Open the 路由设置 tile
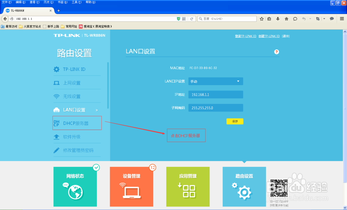 point(244,186)
